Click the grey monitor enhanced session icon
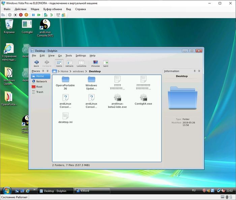Screen dimensions: 236x200 click(58, 15)
